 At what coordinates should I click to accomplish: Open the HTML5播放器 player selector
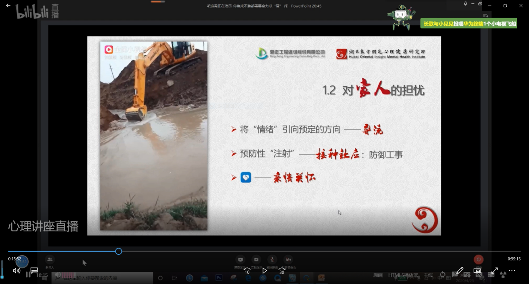[403, 275]
